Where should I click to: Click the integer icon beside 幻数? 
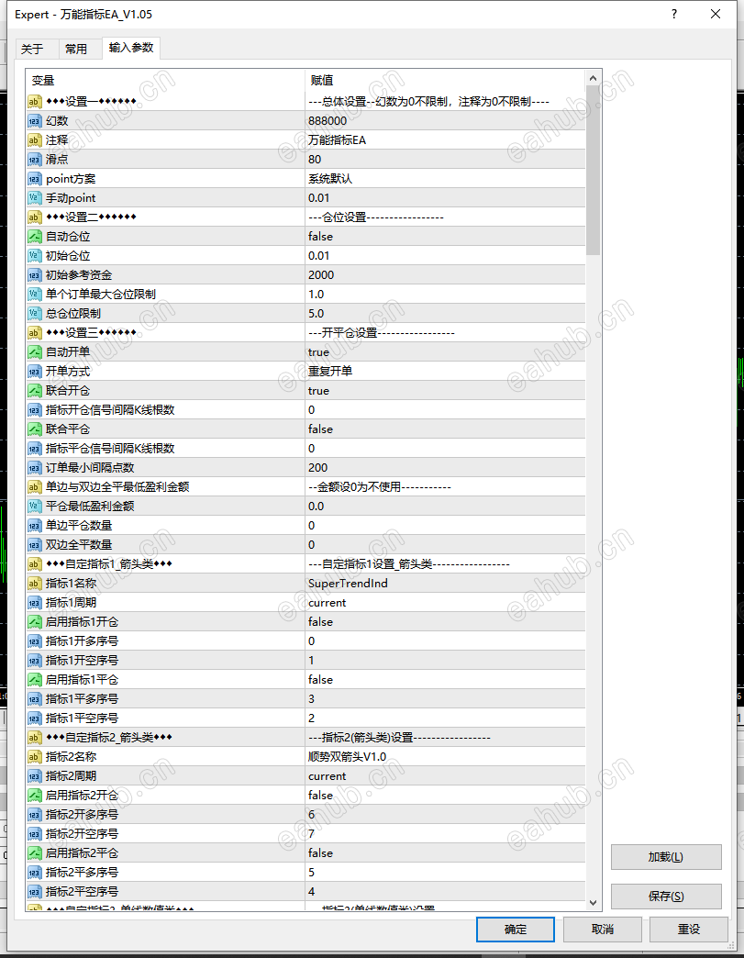click(x=34, y=121)
